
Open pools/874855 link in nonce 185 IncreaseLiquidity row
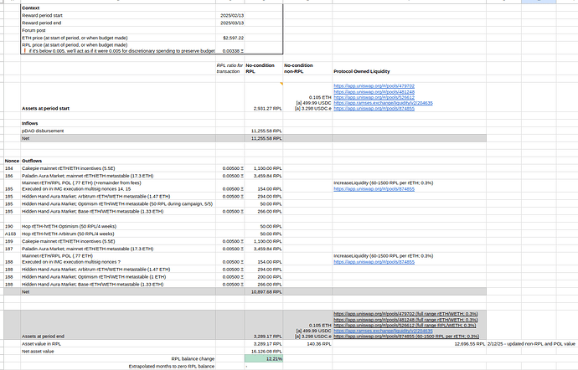pyautogui.click(x=374, y=188)
